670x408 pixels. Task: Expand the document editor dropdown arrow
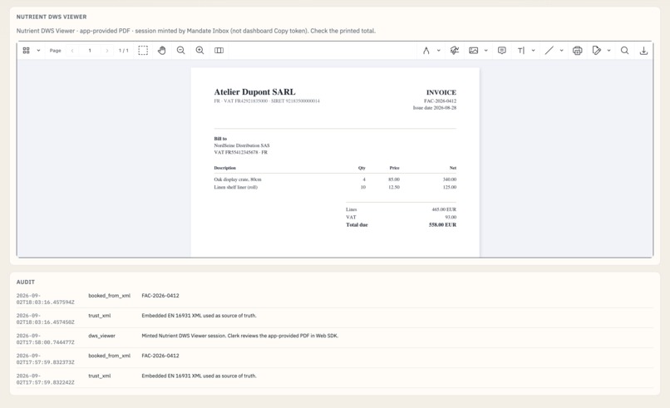[x=608, y=51]
